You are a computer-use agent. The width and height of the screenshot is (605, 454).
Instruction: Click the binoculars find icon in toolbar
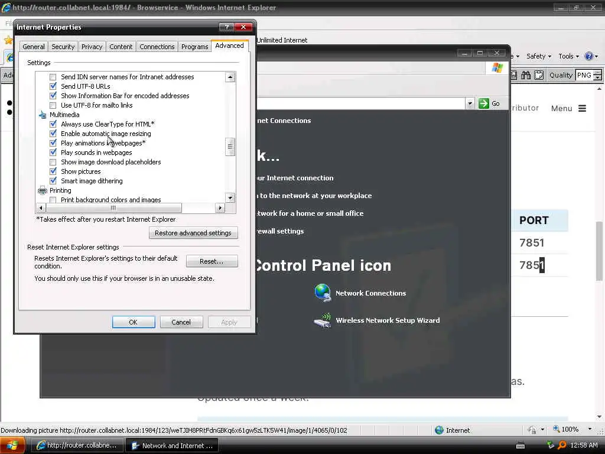526,75
